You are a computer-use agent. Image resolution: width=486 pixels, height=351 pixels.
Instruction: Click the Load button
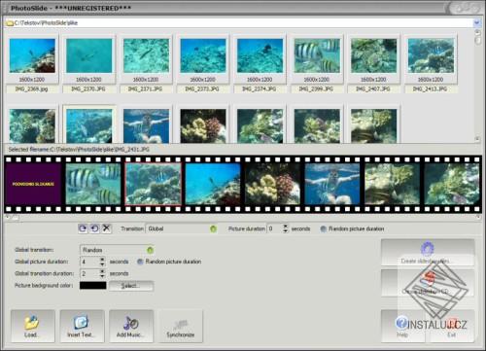[x=33, y=326]
